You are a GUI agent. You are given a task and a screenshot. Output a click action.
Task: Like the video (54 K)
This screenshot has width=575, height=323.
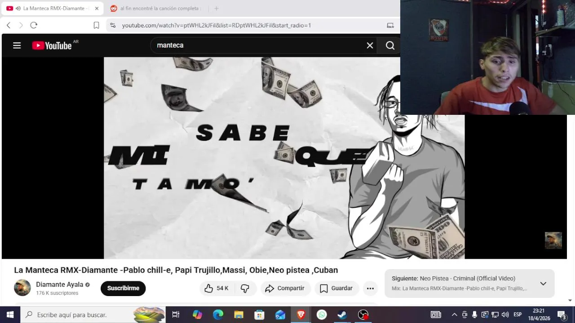[217, 288]
